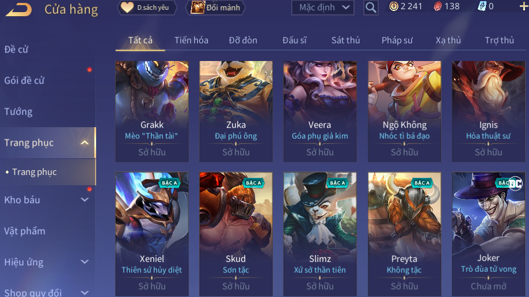This screenshot has height=297, width=529.
Task: Switch to the Tiến hóa tab
Action: 191,40
